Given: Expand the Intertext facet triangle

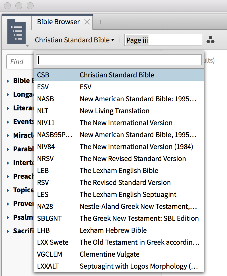Looking at the screenshot, I should tap(8, 163).
